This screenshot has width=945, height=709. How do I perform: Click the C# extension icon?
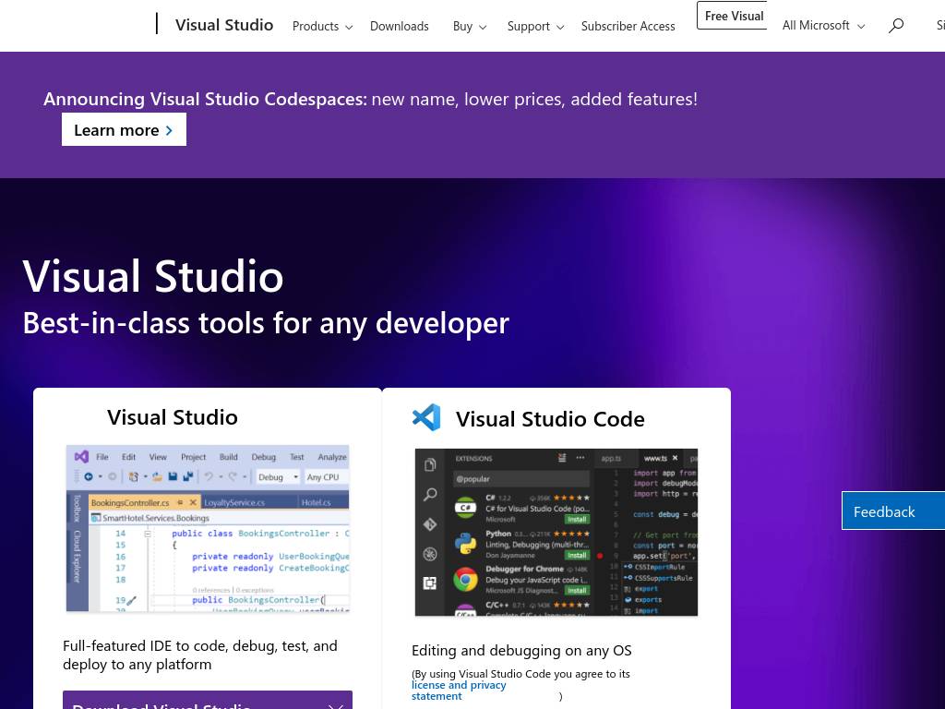tap(466, 508)
